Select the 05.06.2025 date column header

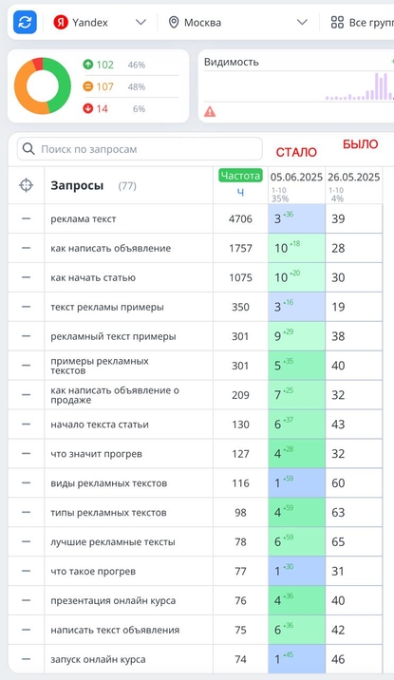(x=296, y=177)
